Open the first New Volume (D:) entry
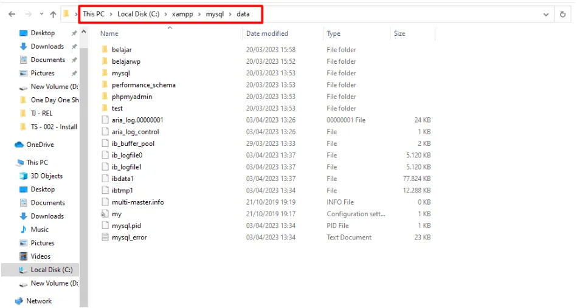Image resolution: width=577 pixels, height=308 pixels. (55, 86)
